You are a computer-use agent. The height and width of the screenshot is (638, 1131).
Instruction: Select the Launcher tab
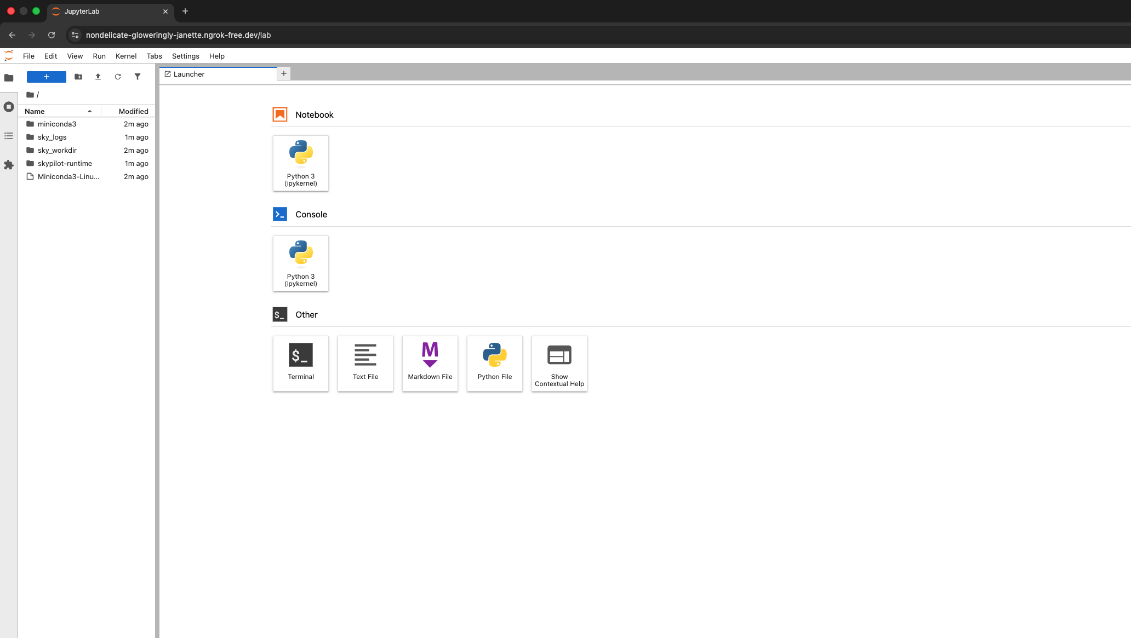point(189,74)
